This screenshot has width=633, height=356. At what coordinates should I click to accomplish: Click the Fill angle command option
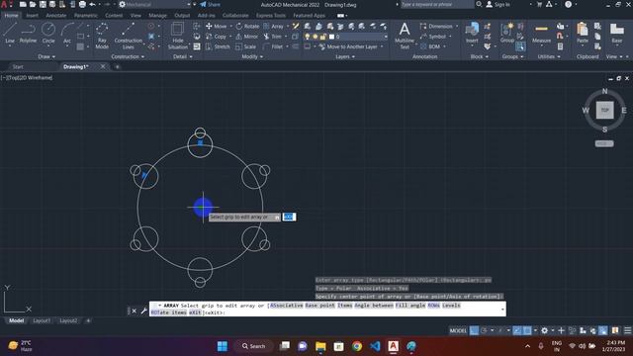[409, 306]
